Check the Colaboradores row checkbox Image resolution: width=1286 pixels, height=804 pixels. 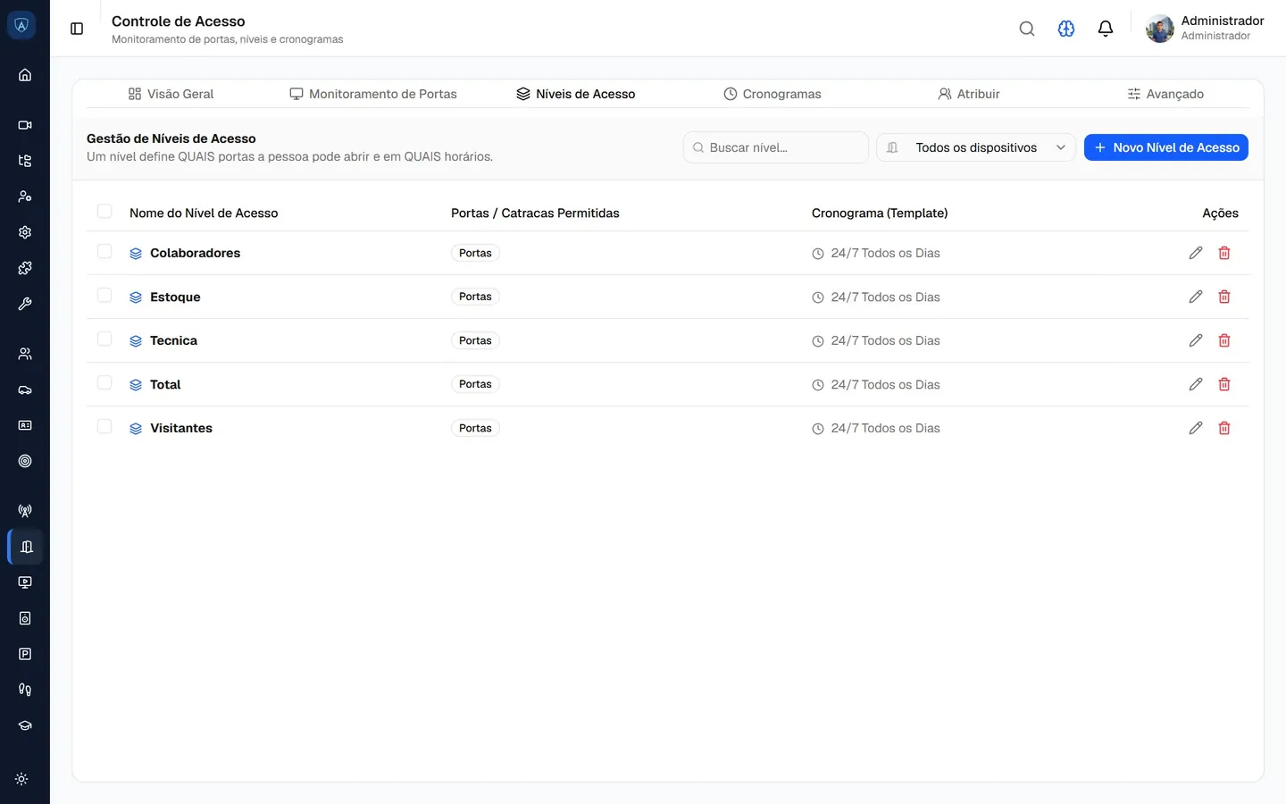coord(104,252)
